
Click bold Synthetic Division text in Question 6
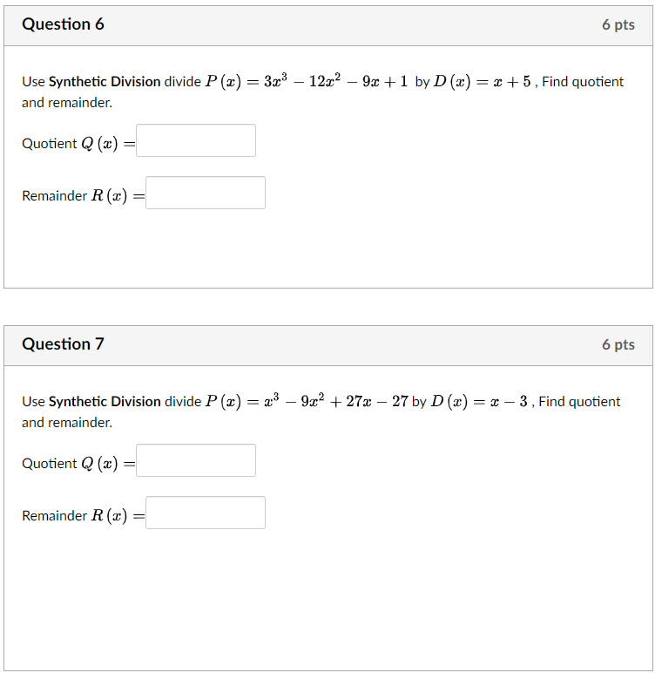point(105,82)
